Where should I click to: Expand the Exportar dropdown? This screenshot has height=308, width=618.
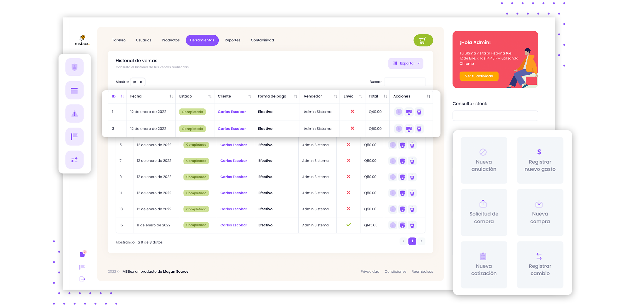[406, 63]
